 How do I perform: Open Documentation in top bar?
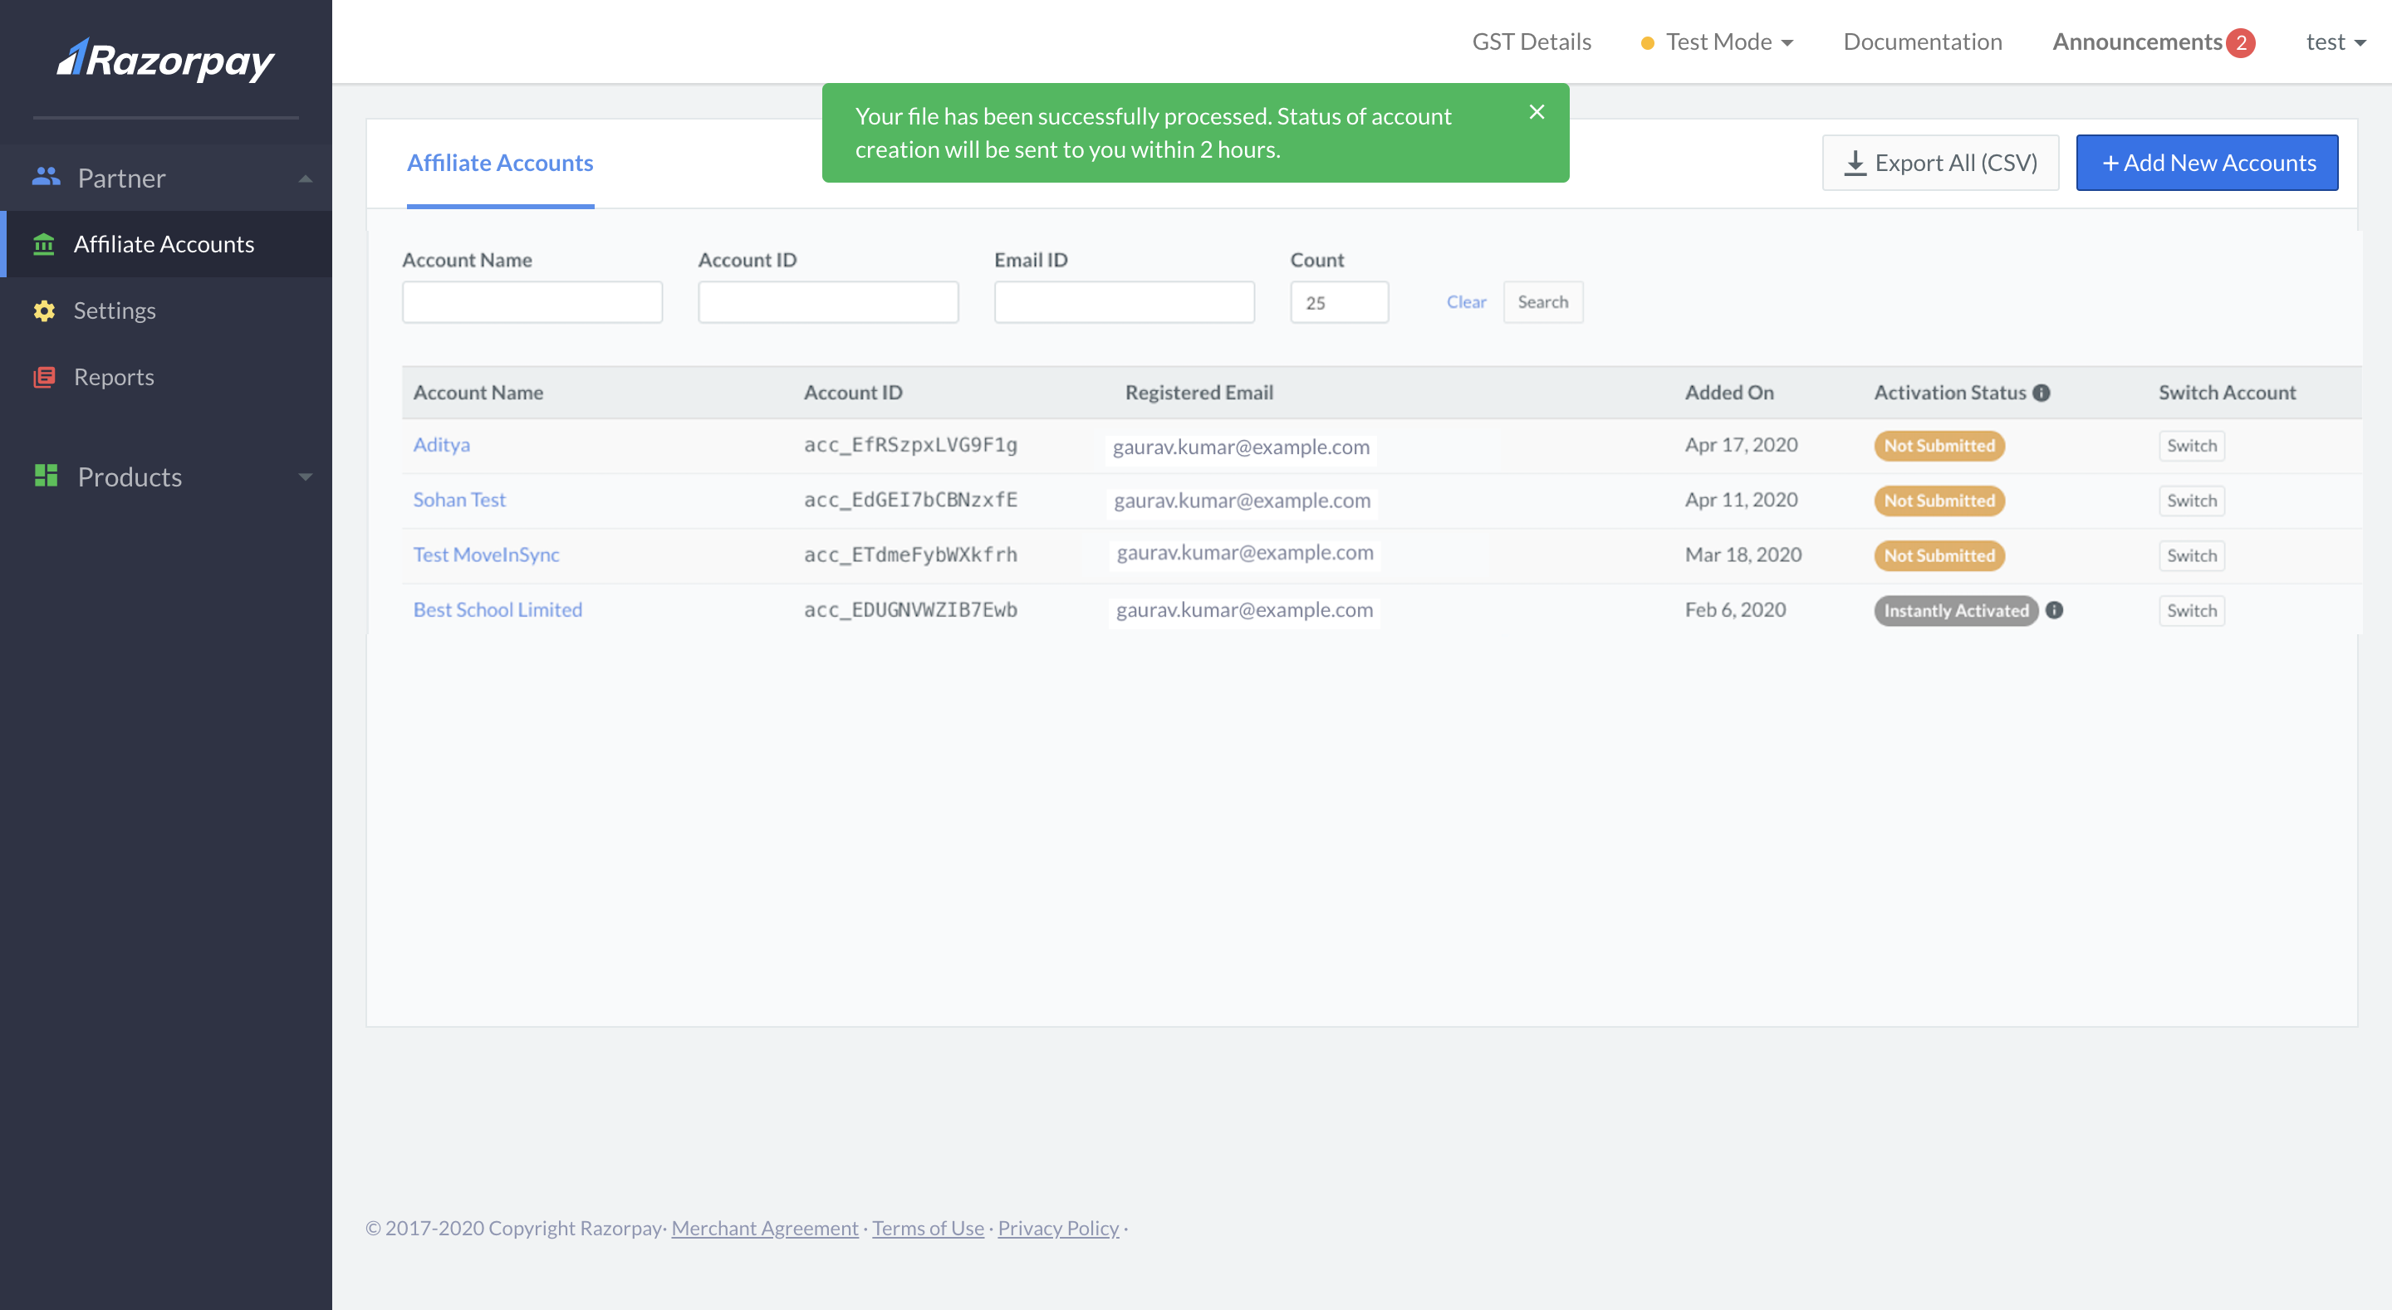pos(1922,42)
